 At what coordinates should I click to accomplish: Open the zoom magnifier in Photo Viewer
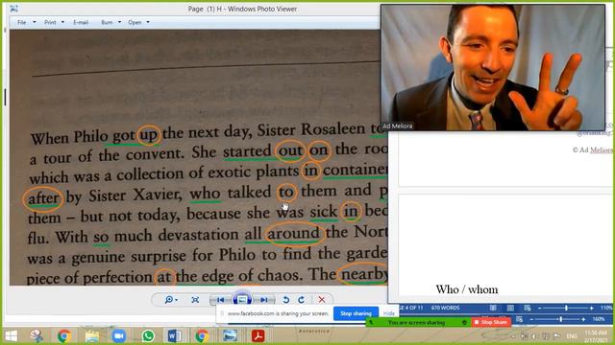click(x=171, y=300)
